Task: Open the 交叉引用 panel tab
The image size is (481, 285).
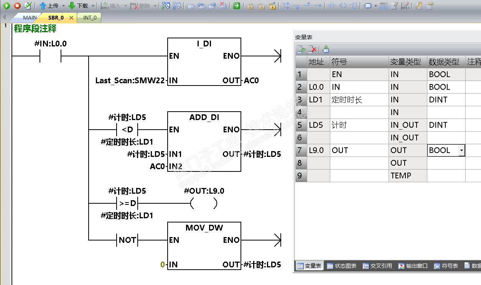Action: [x=377, y=266]
